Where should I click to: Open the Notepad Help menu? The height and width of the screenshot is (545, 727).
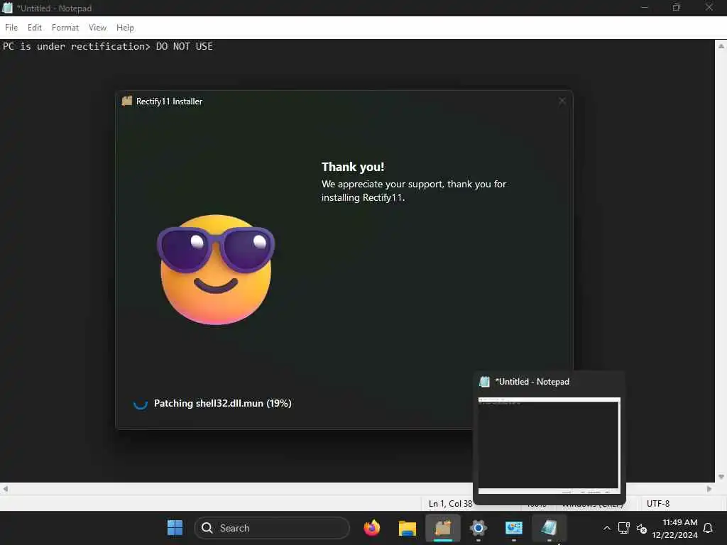[x=125, y=28]
